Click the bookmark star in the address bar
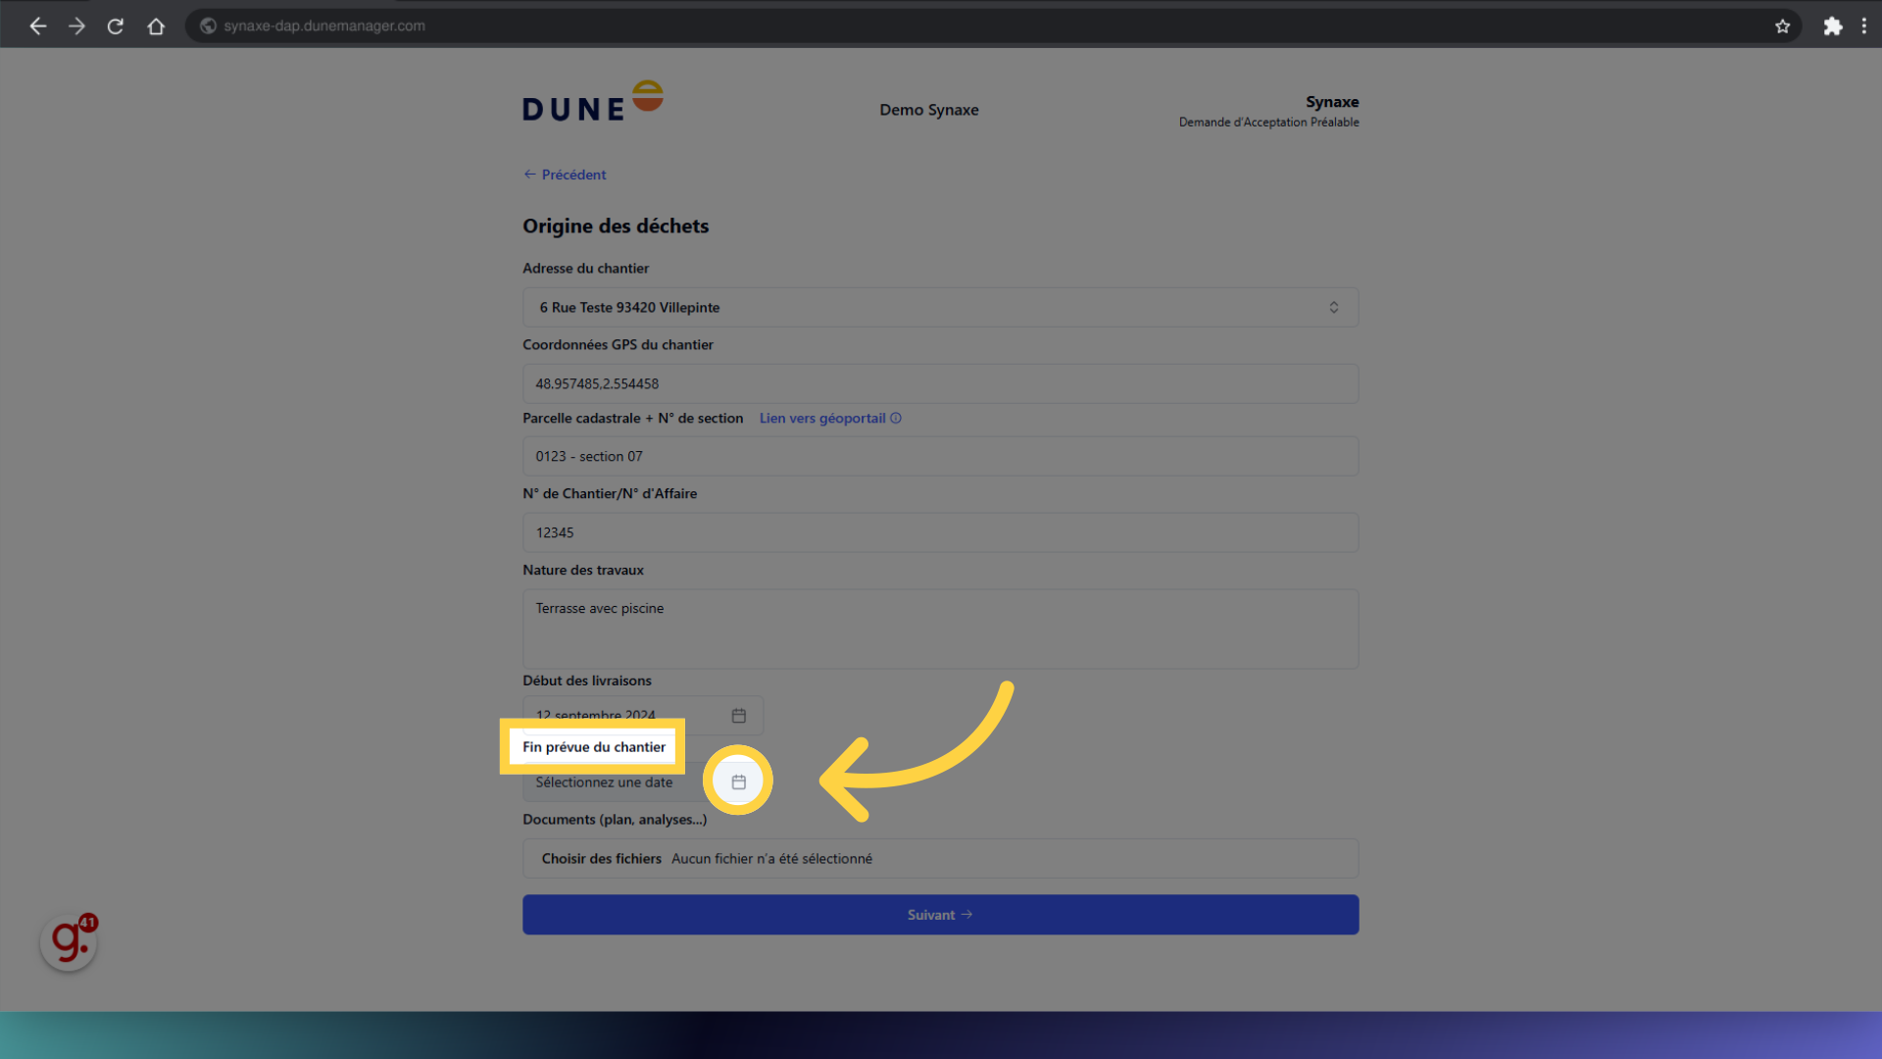 [1783, 26]
